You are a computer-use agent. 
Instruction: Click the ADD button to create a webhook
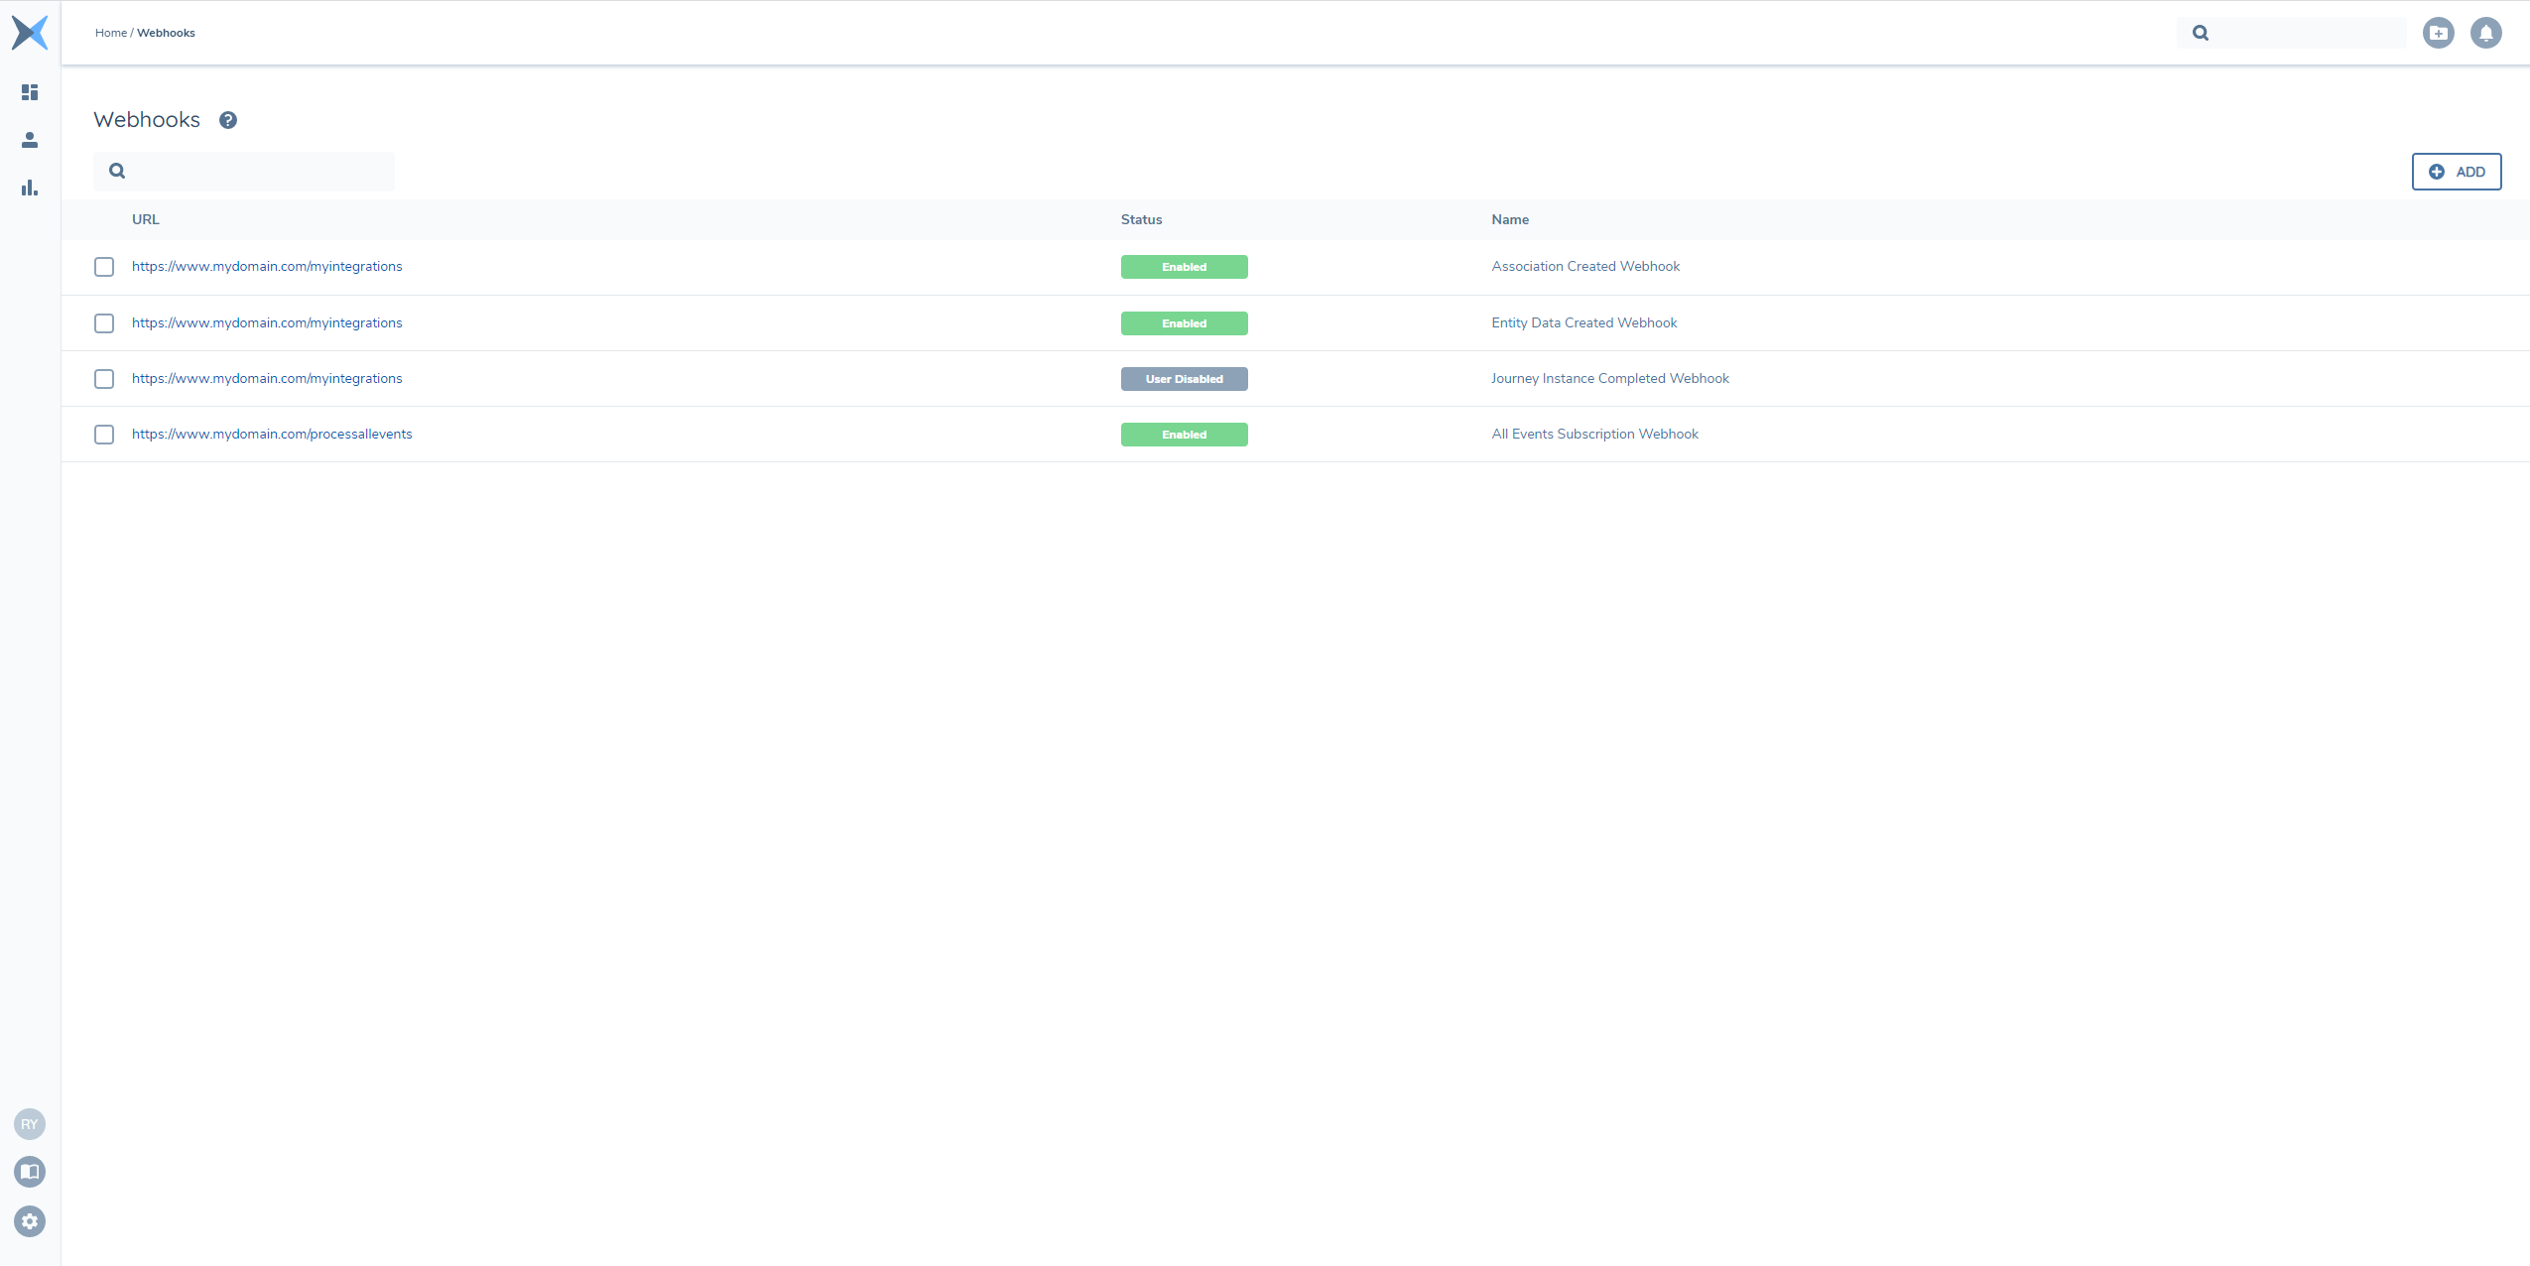(2456, 171)
